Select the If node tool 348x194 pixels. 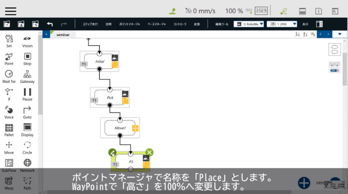[9, 95]
